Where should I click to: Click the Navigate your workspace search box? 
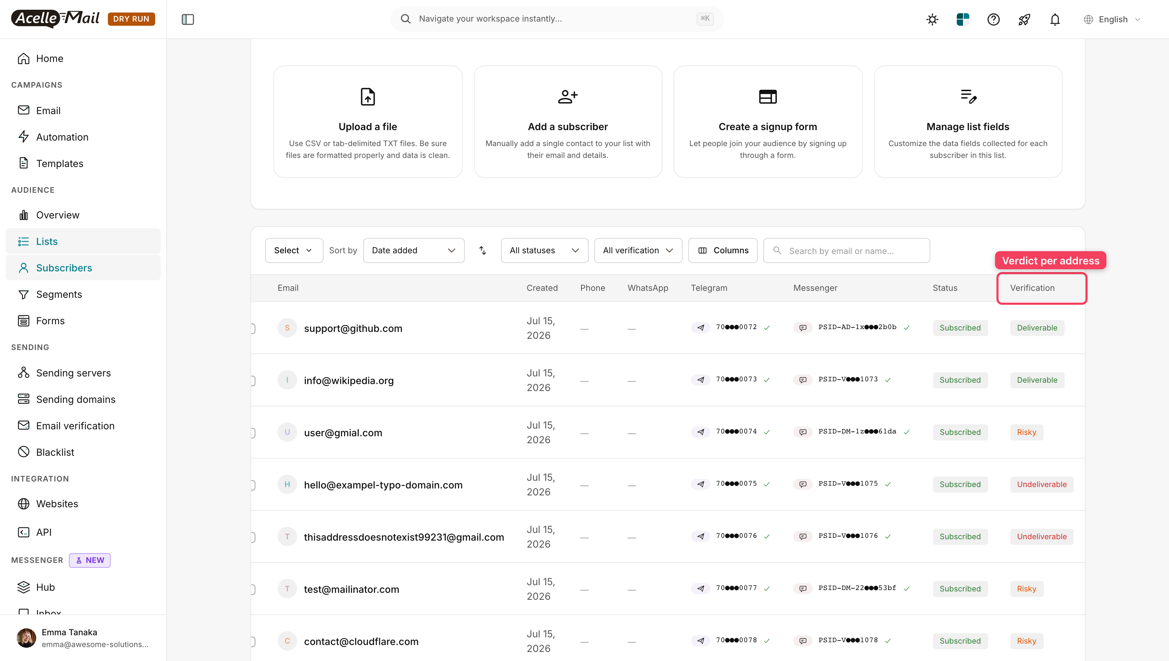point(557,19)
